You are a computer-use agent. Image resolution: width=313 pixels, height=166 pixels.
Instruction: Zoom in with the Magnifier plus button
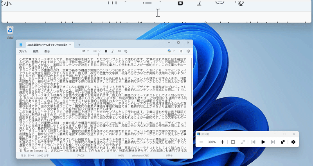tap(222, 142)
